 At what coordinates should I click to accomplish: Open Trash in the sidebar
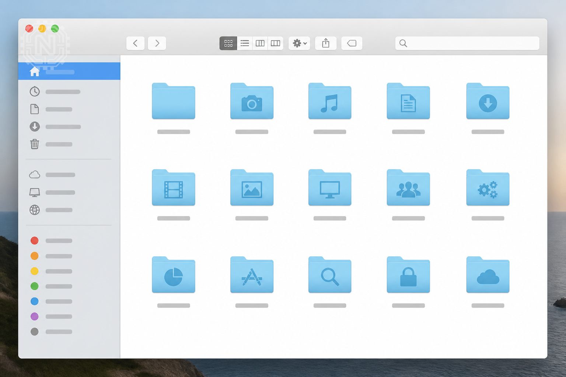click(x=35, y=144)
